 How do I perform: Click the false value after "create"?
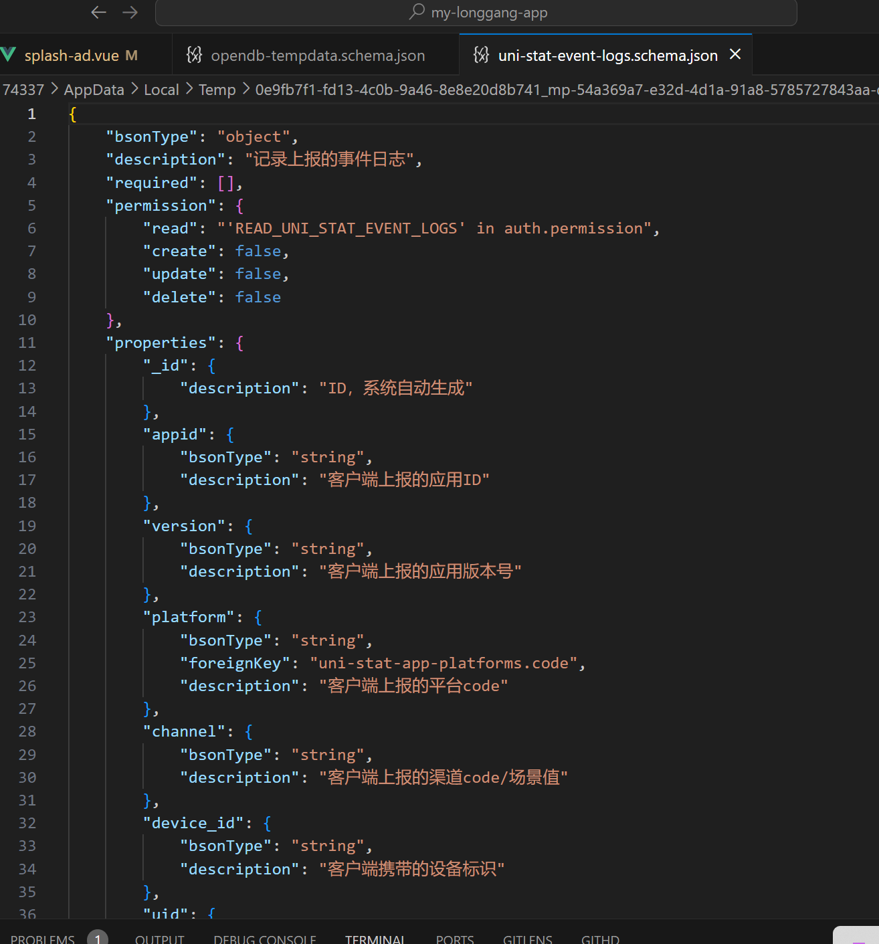[x=258, y=251]
